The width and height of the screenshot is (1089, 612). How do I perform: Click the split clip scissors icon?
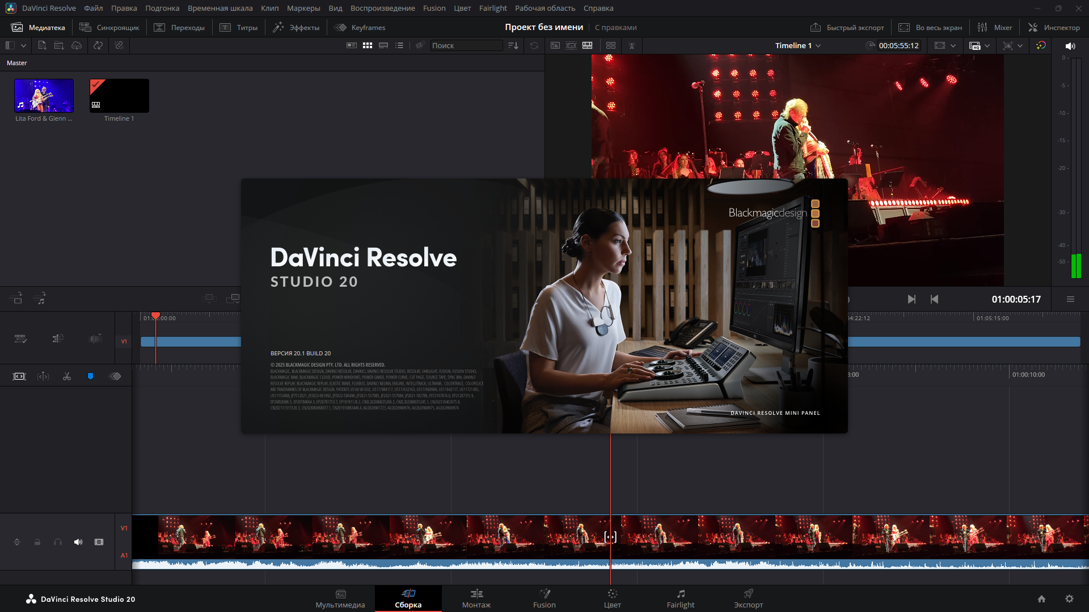[67, 376]
